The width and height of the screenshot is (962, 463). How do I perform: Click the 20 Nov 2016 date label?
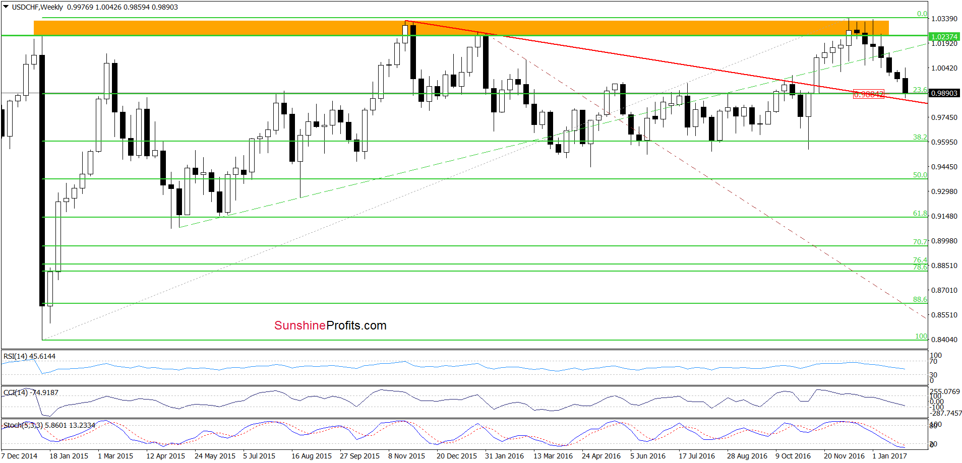coord(844,456)
